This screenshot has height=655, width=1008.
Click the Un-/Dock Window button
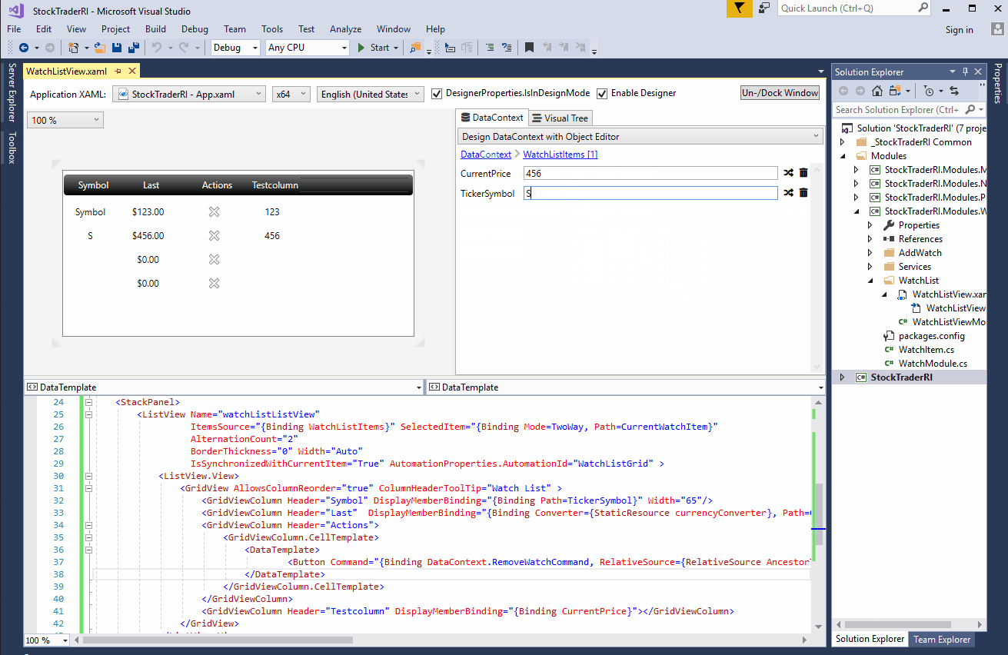point(780,93)
